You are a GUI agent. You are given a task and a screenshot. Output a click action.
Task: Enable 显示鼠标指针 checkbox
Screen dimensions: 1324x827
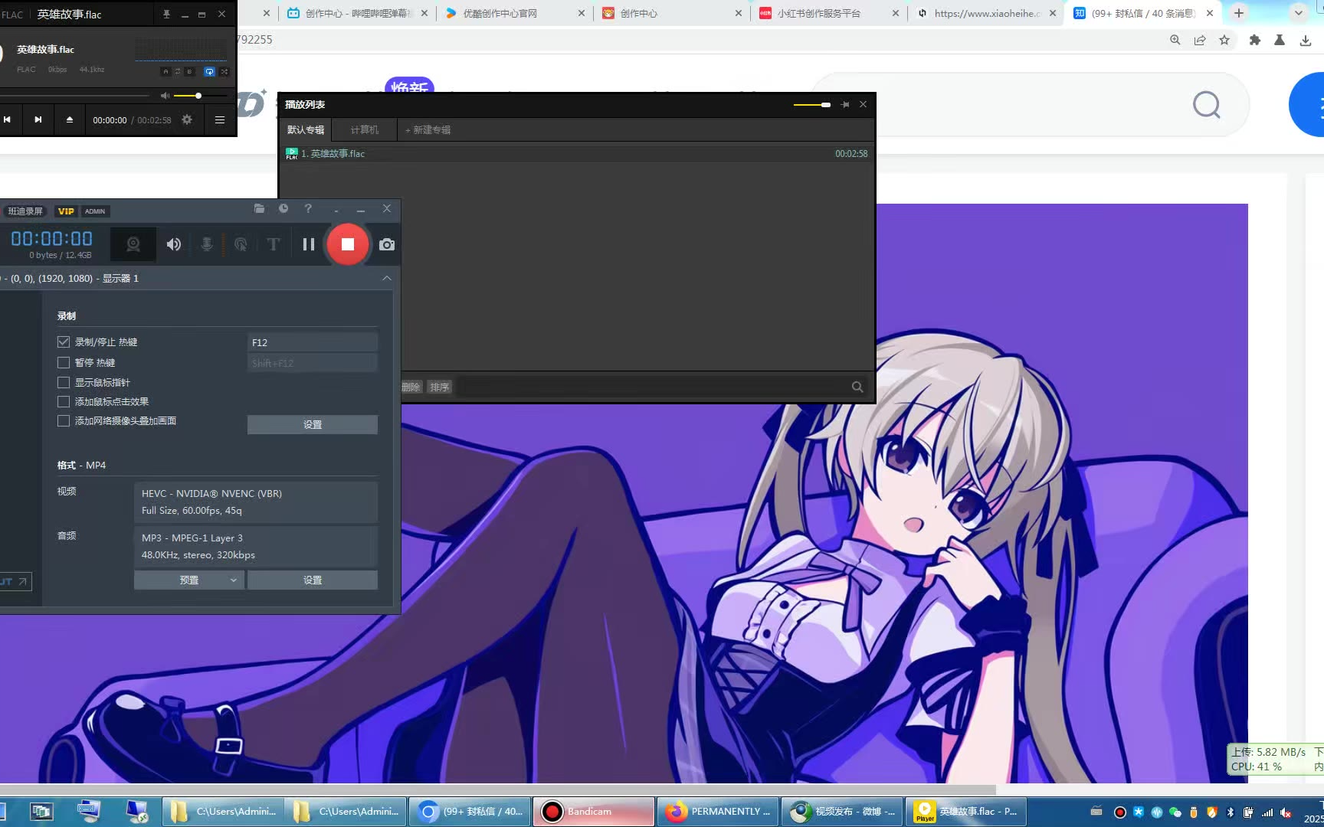click(64, 382)
